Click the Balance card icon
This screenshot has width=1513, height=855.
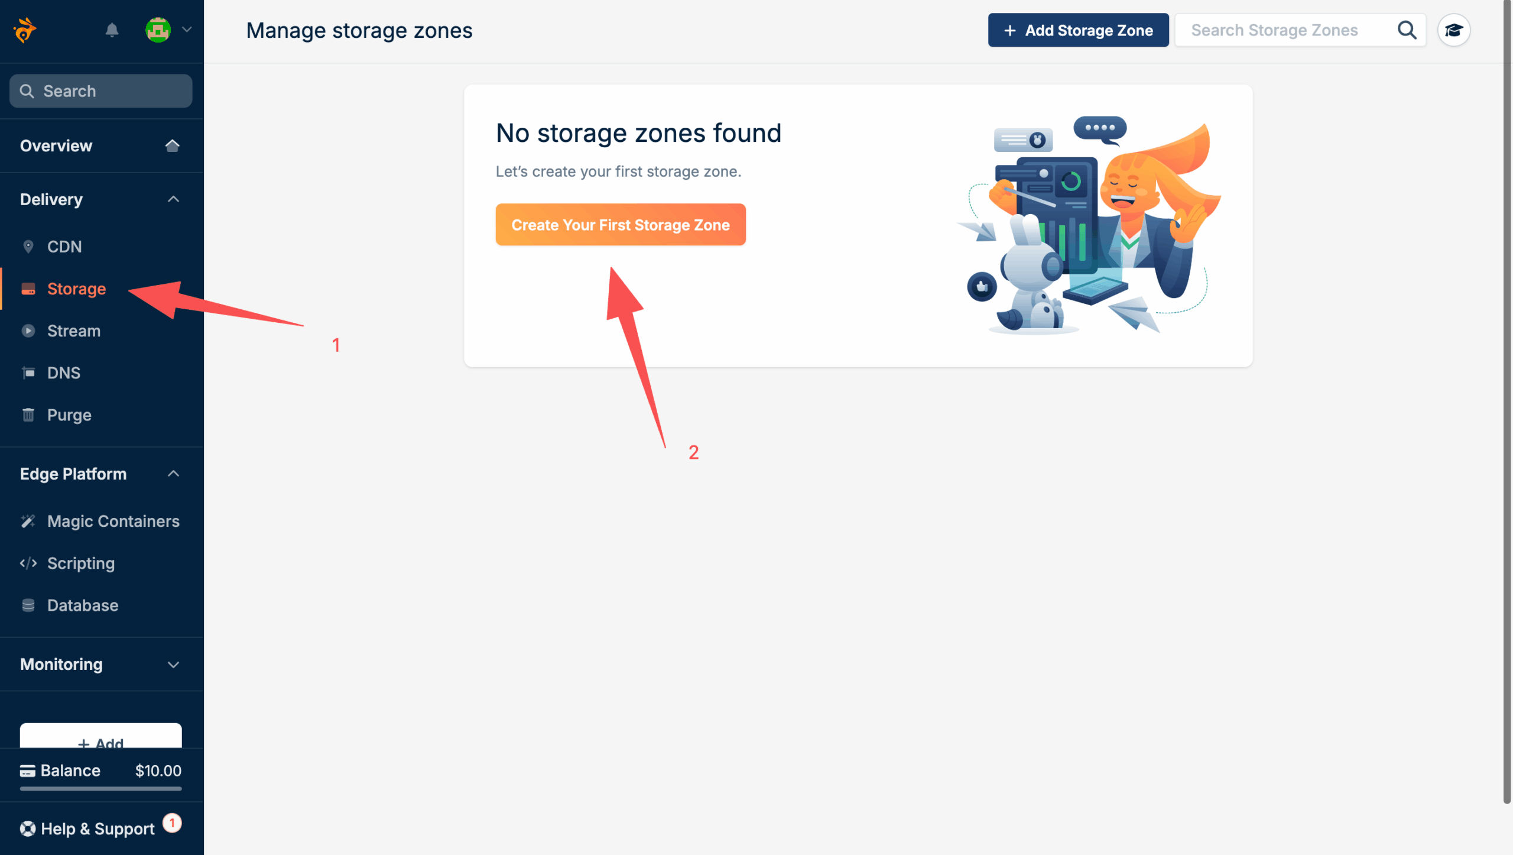point(28,770)
